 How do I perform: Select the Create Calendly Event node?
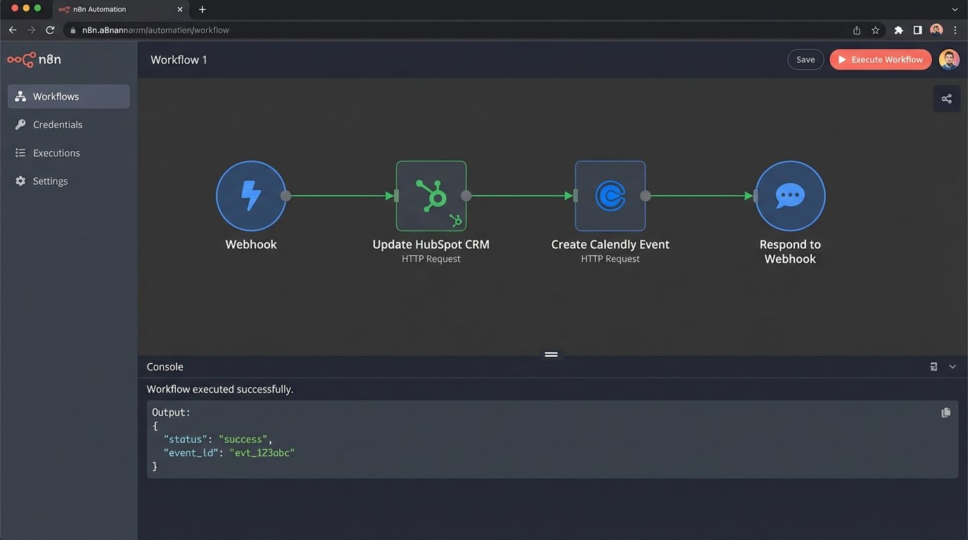coord(610,196)
